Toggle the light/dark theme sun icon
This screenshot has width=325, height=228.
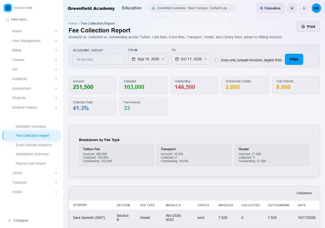[292, 8]
